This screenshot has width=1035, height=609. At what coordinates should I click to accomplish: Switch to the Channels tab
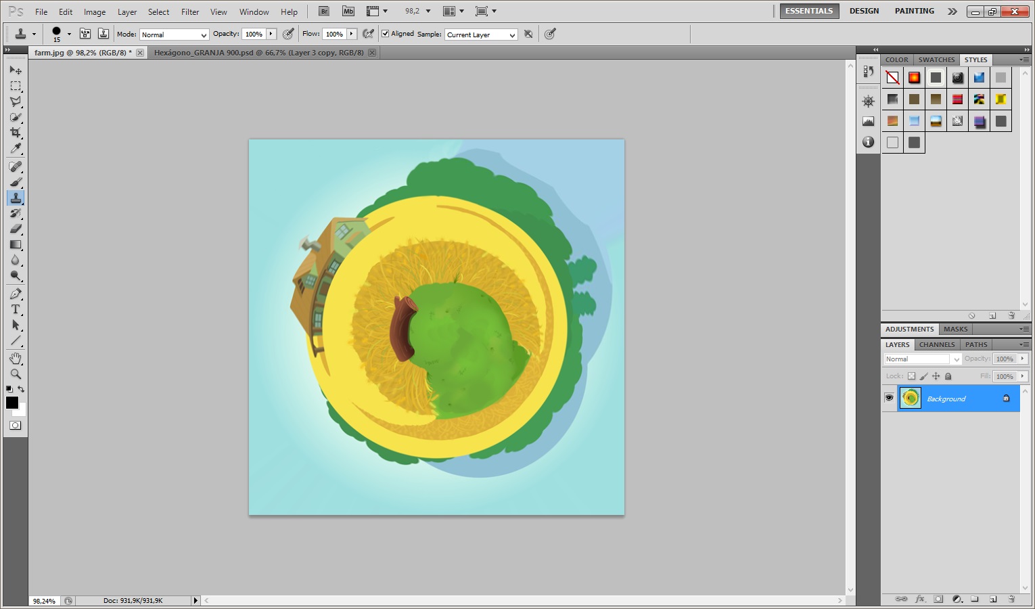point(937,344)
